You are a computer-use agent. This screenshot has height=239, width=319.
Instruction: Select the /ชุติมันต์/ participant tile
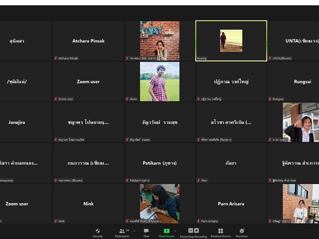[x=26, y=82]
